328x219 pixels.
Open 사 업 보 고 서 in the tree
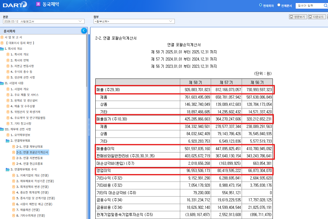point(13,37)
